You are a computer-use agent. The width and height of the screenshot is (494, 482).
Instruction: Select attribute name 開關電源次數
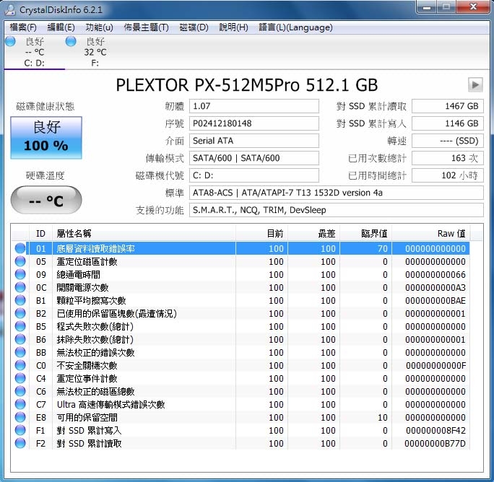point(82,287)
